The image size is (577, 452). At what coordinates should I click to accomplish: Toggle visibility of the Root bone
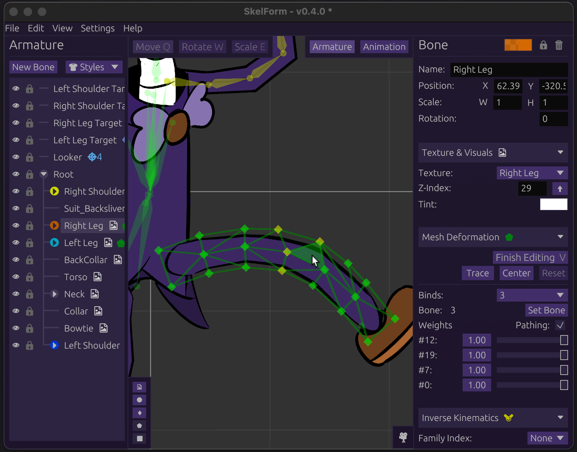(16, 174)
